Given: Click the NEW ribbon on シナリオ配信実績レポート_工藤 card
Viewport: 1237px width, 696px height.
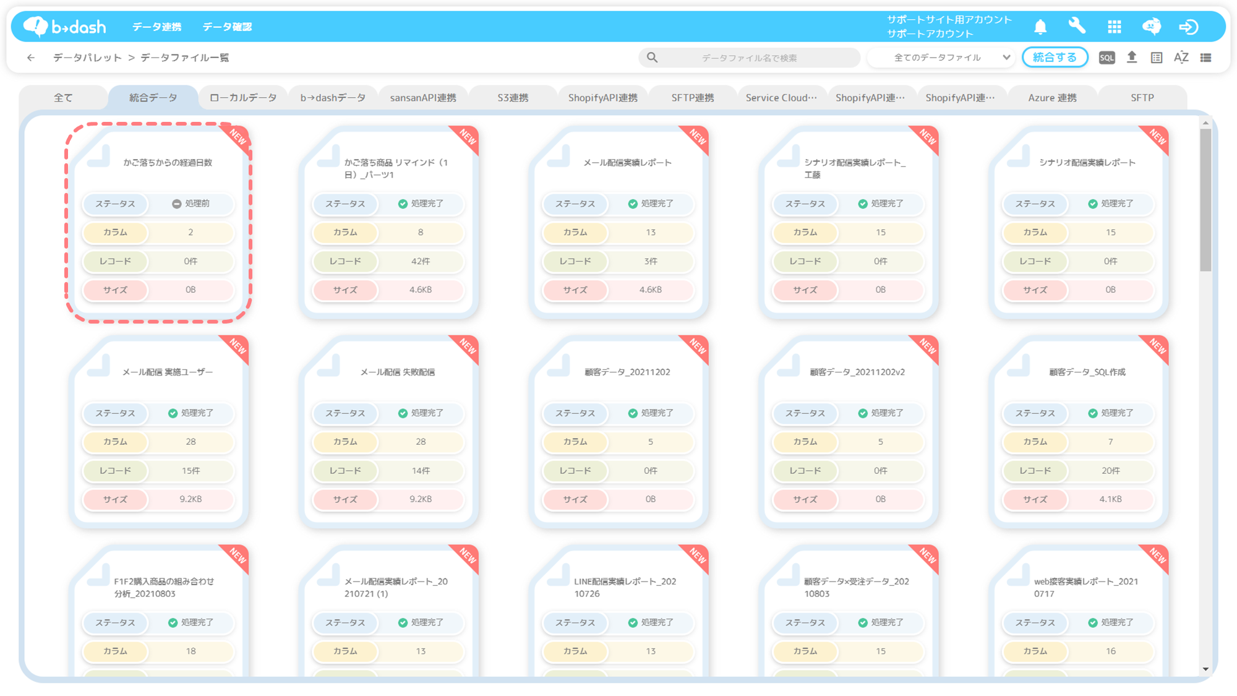Looking at the screenshot, I should [x=925, y=139].
